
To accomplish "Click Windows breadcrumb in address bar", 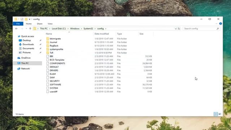I will tap(75, 29).
